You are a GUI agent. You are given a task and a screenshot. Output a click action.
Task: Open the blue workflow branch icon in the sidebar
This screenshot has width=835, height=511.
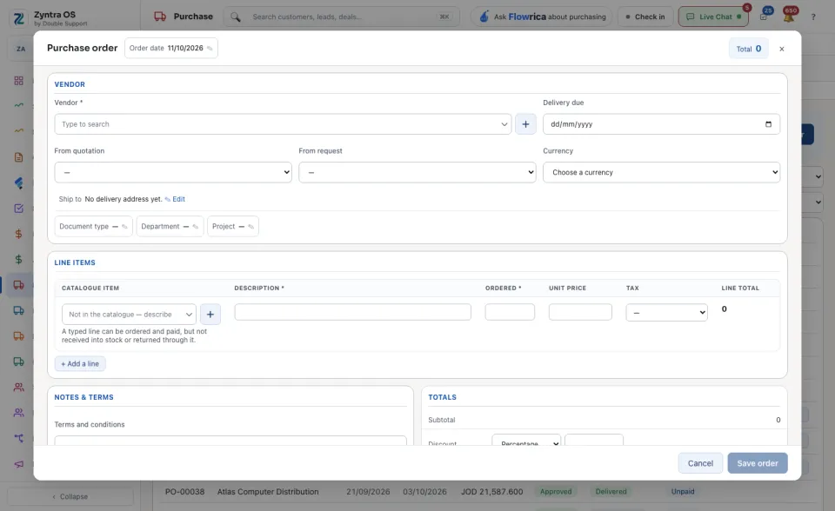[x=18, y=438]
